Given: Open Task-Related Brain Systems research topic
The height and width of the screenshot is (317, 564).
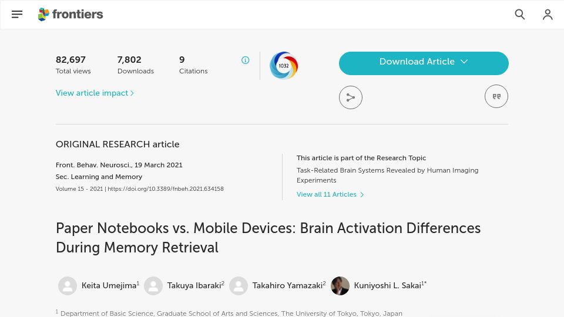Looking at the screenshot, I should coord(387,175).
